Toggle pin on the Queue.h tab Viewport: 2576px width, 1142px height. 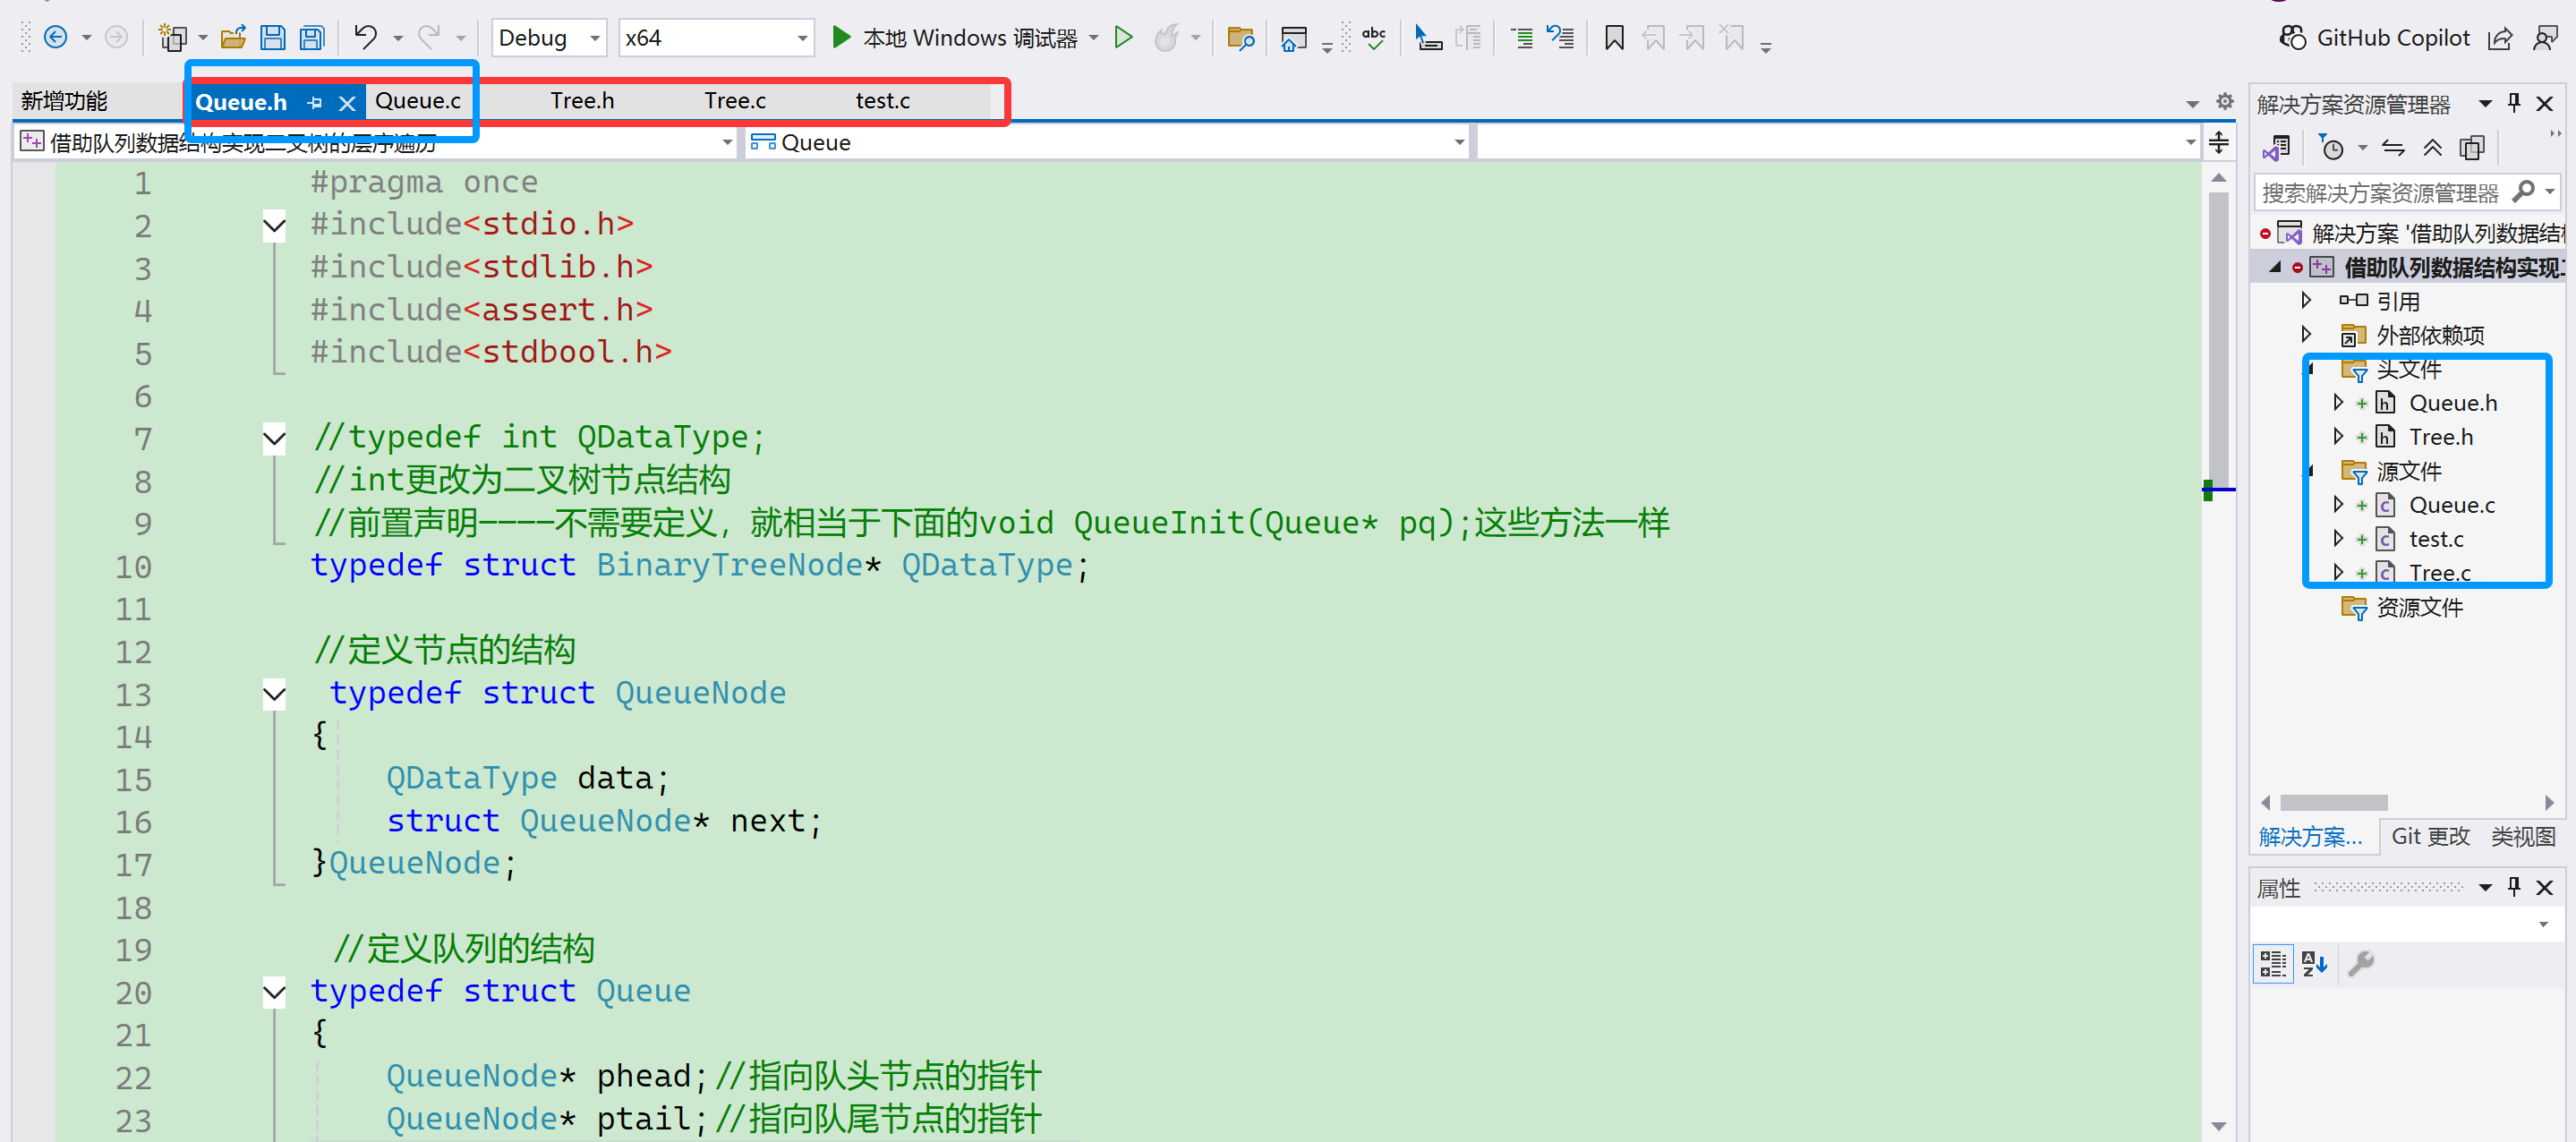point(315,102)
